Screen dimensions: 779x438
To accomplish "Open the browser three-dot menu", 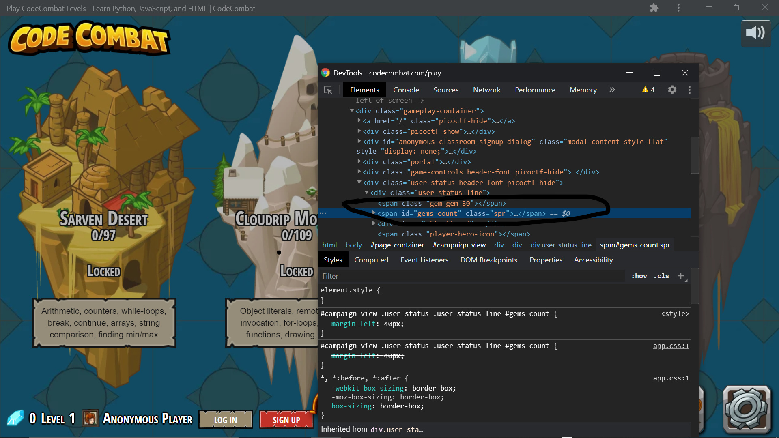I will pyautogui.click(x=678, y=8).
